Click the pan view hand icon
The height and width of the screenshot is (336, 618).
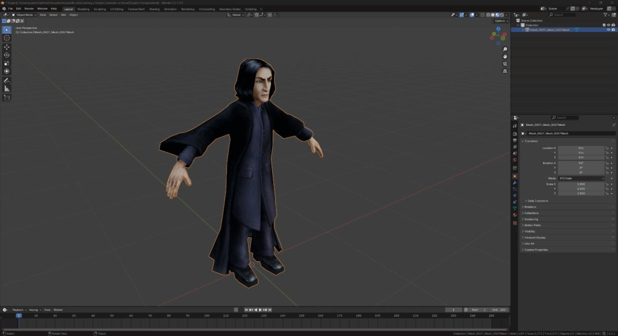505,57
